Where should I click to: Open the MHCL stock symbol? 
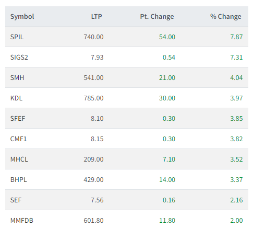(x=19, y=159)
